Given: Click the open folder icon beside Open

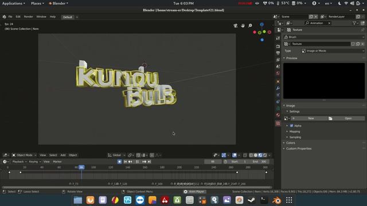Looking at the screenshot, I should click(x=330, y=118).
